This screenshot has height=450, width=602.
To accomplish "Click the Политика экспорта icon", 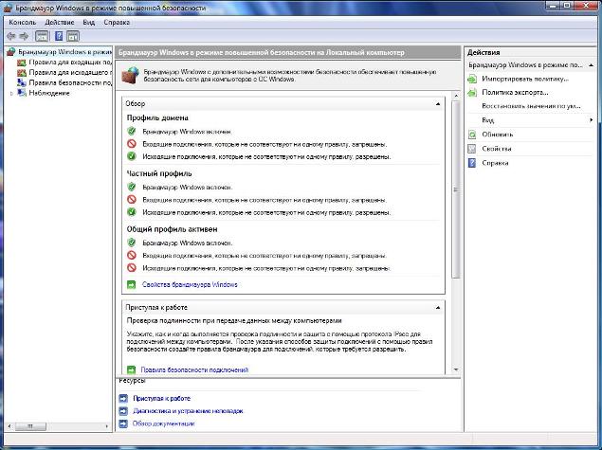I will (x=472, y=93).
